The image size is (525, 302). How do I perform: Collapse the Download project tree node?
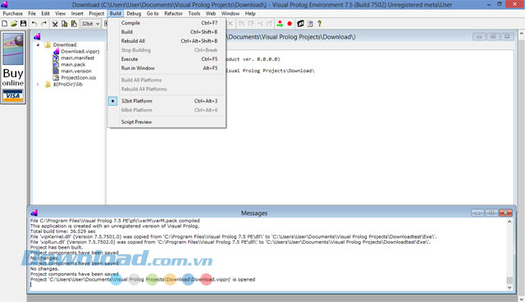[x=38, y=44]
